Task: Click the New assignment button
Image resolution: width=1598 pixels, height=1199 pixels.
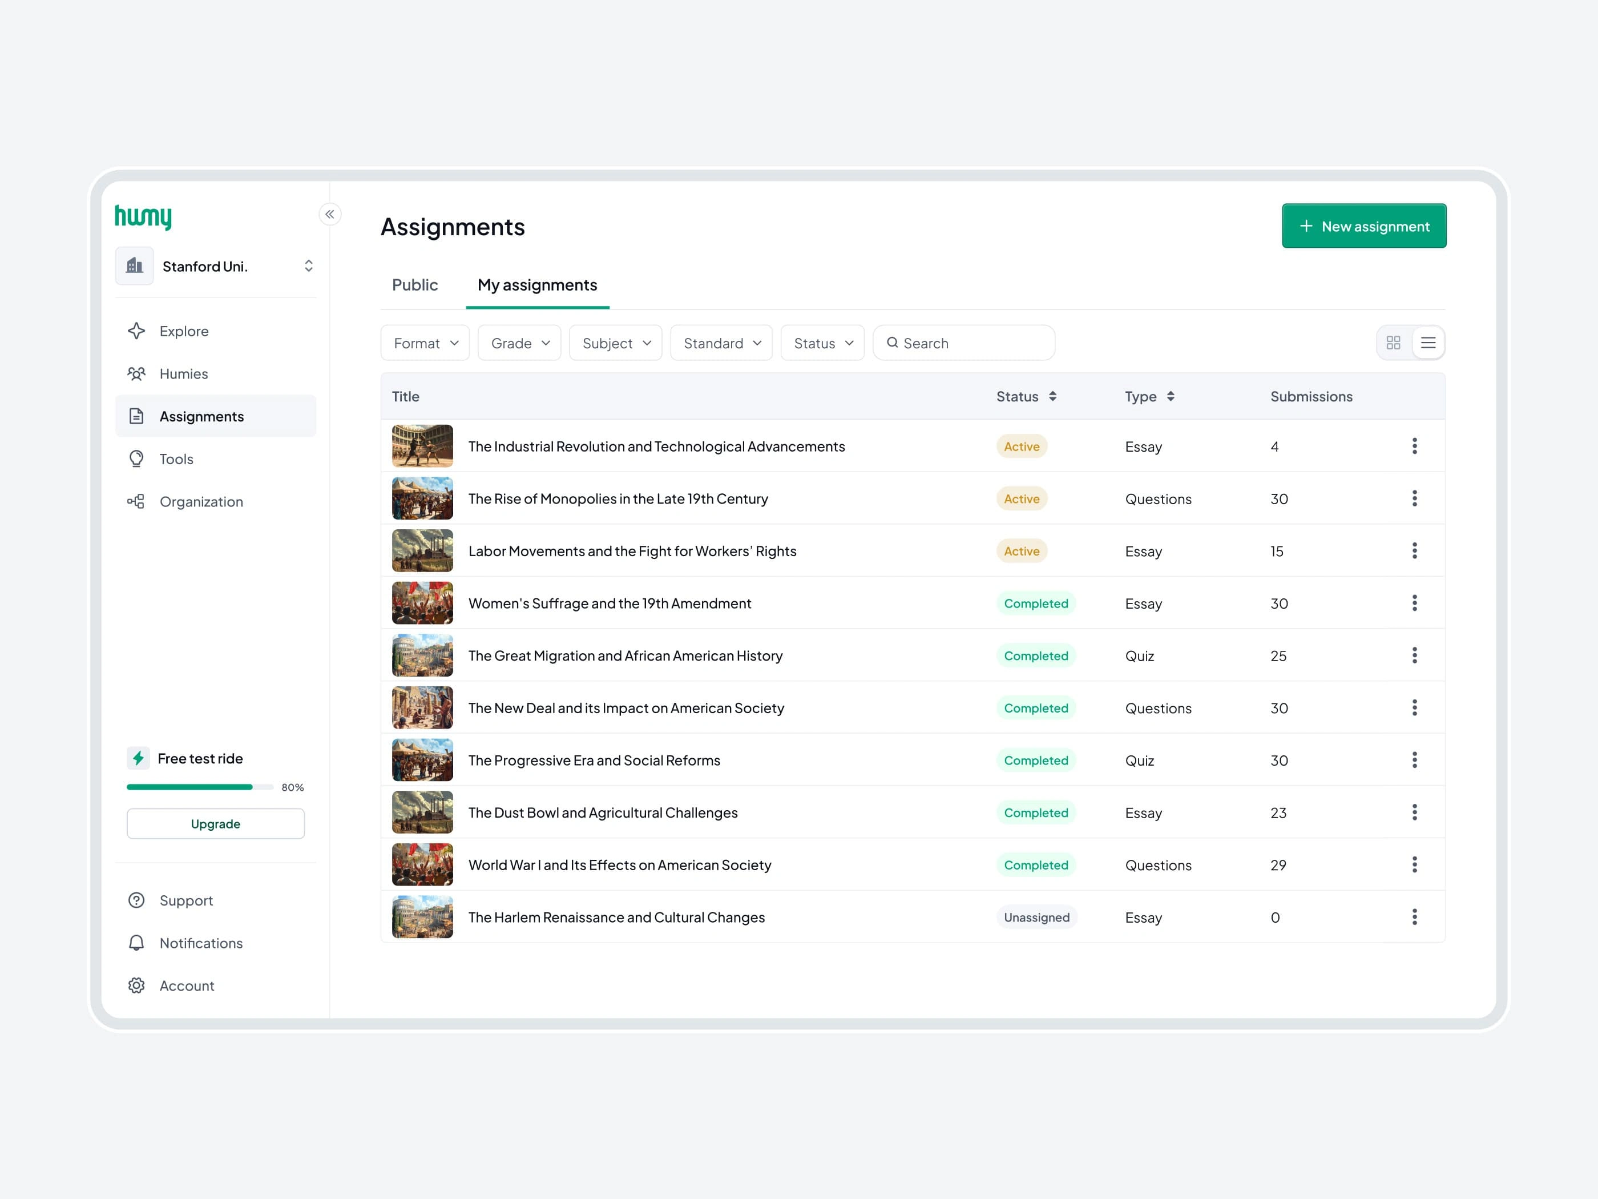Action: 1363,226
